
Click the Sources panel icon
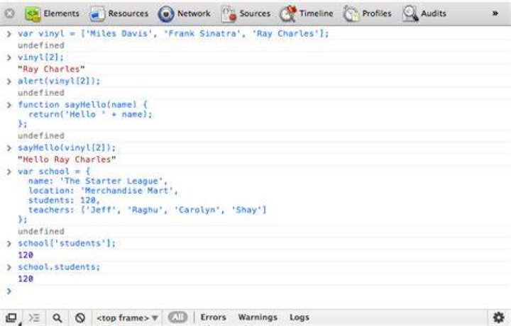point(229,14)
